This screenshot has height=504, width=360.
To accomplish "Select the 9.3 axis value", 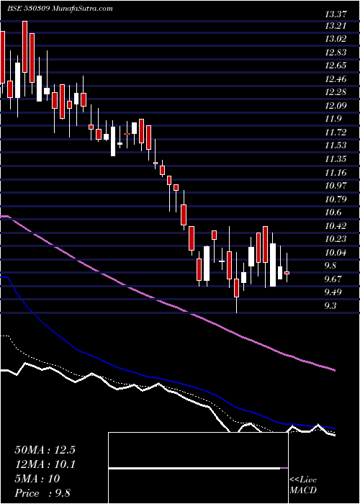I will click(x=330, y=305).
